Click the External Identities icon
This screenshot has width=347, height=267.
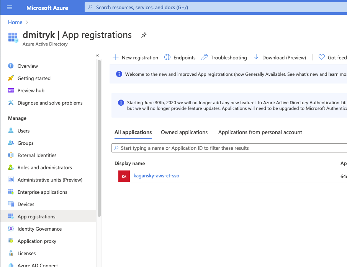coord(11,155)
